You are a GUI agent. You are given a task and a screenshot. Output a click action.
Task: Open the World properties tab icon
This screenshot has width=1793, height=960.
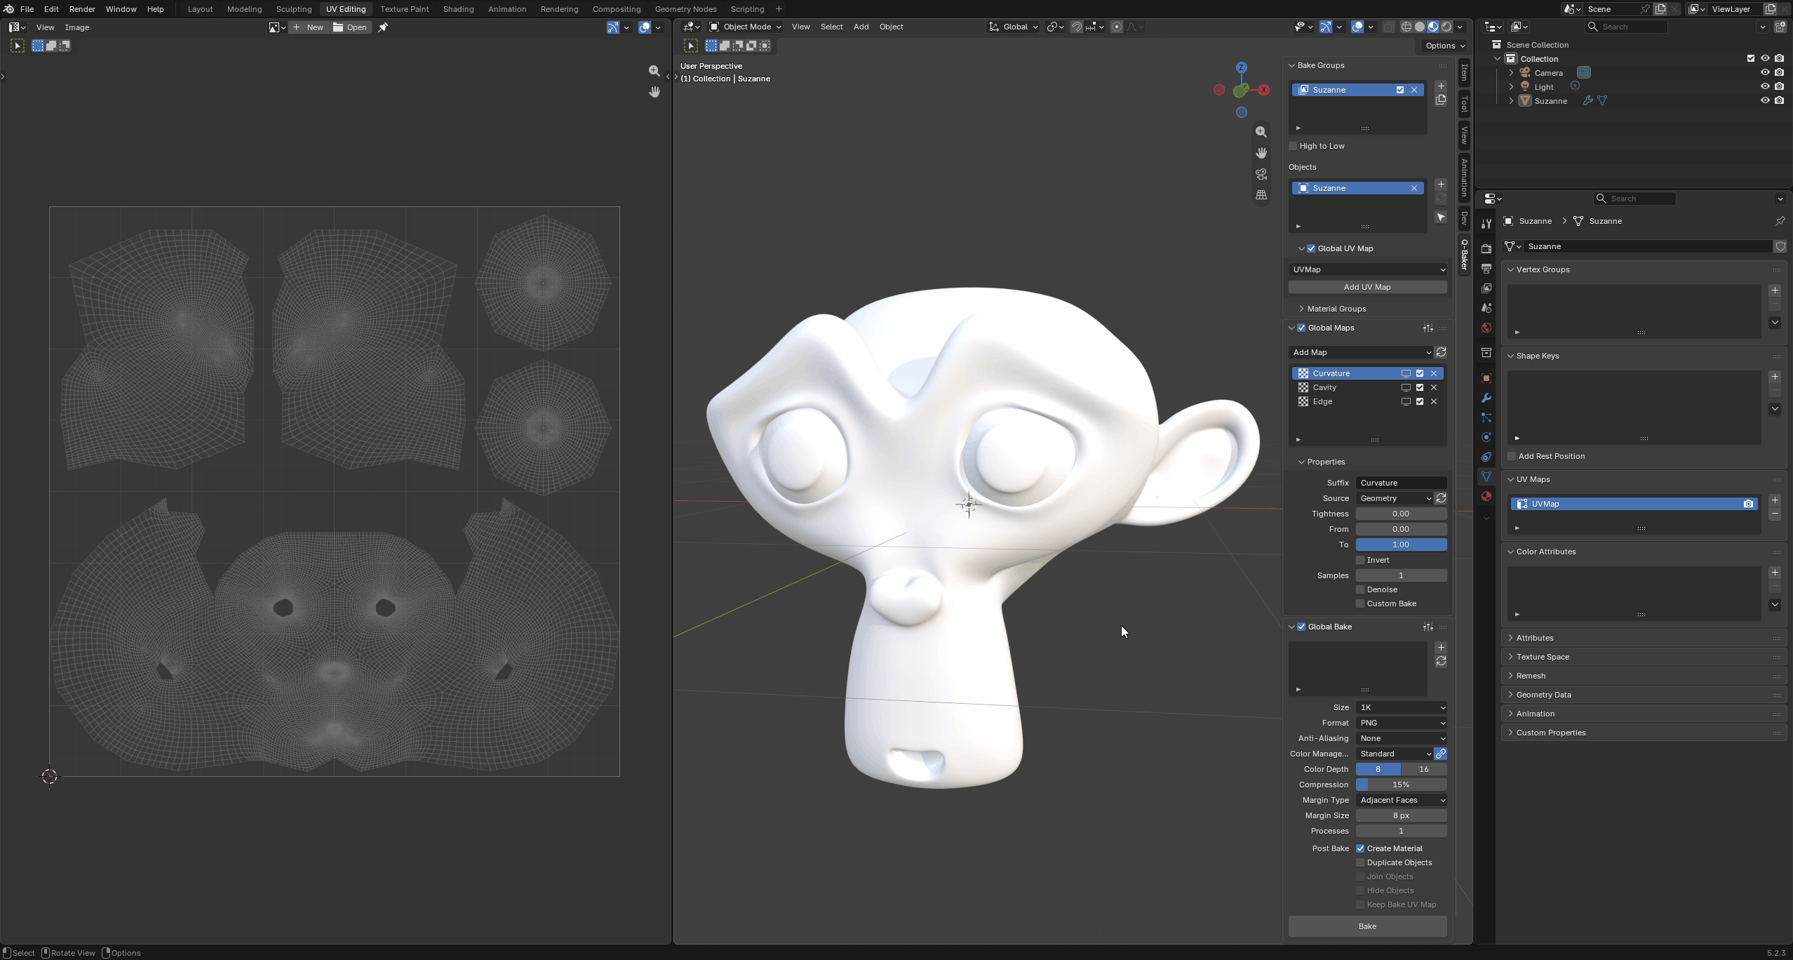(1486, 328)
